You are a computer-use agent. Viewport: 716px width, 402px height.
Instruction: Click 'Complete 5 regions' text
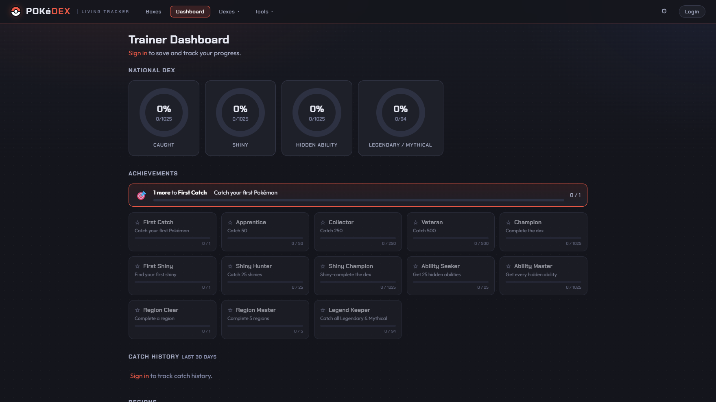(x=248, y=318)
